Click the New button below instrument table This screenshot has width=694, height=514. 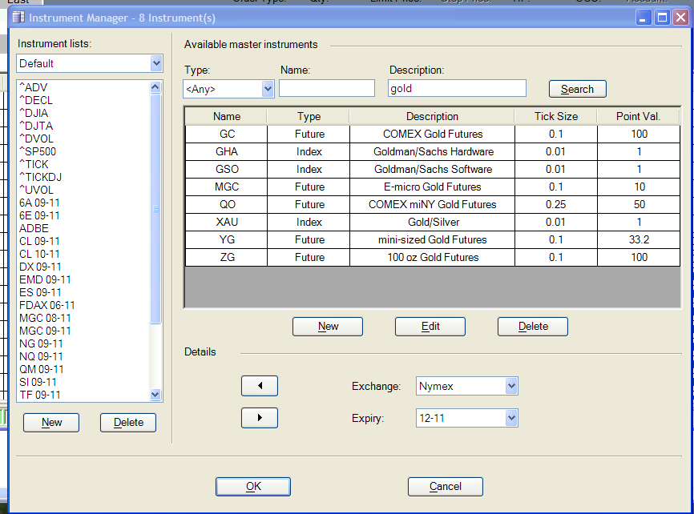(327, 326)
